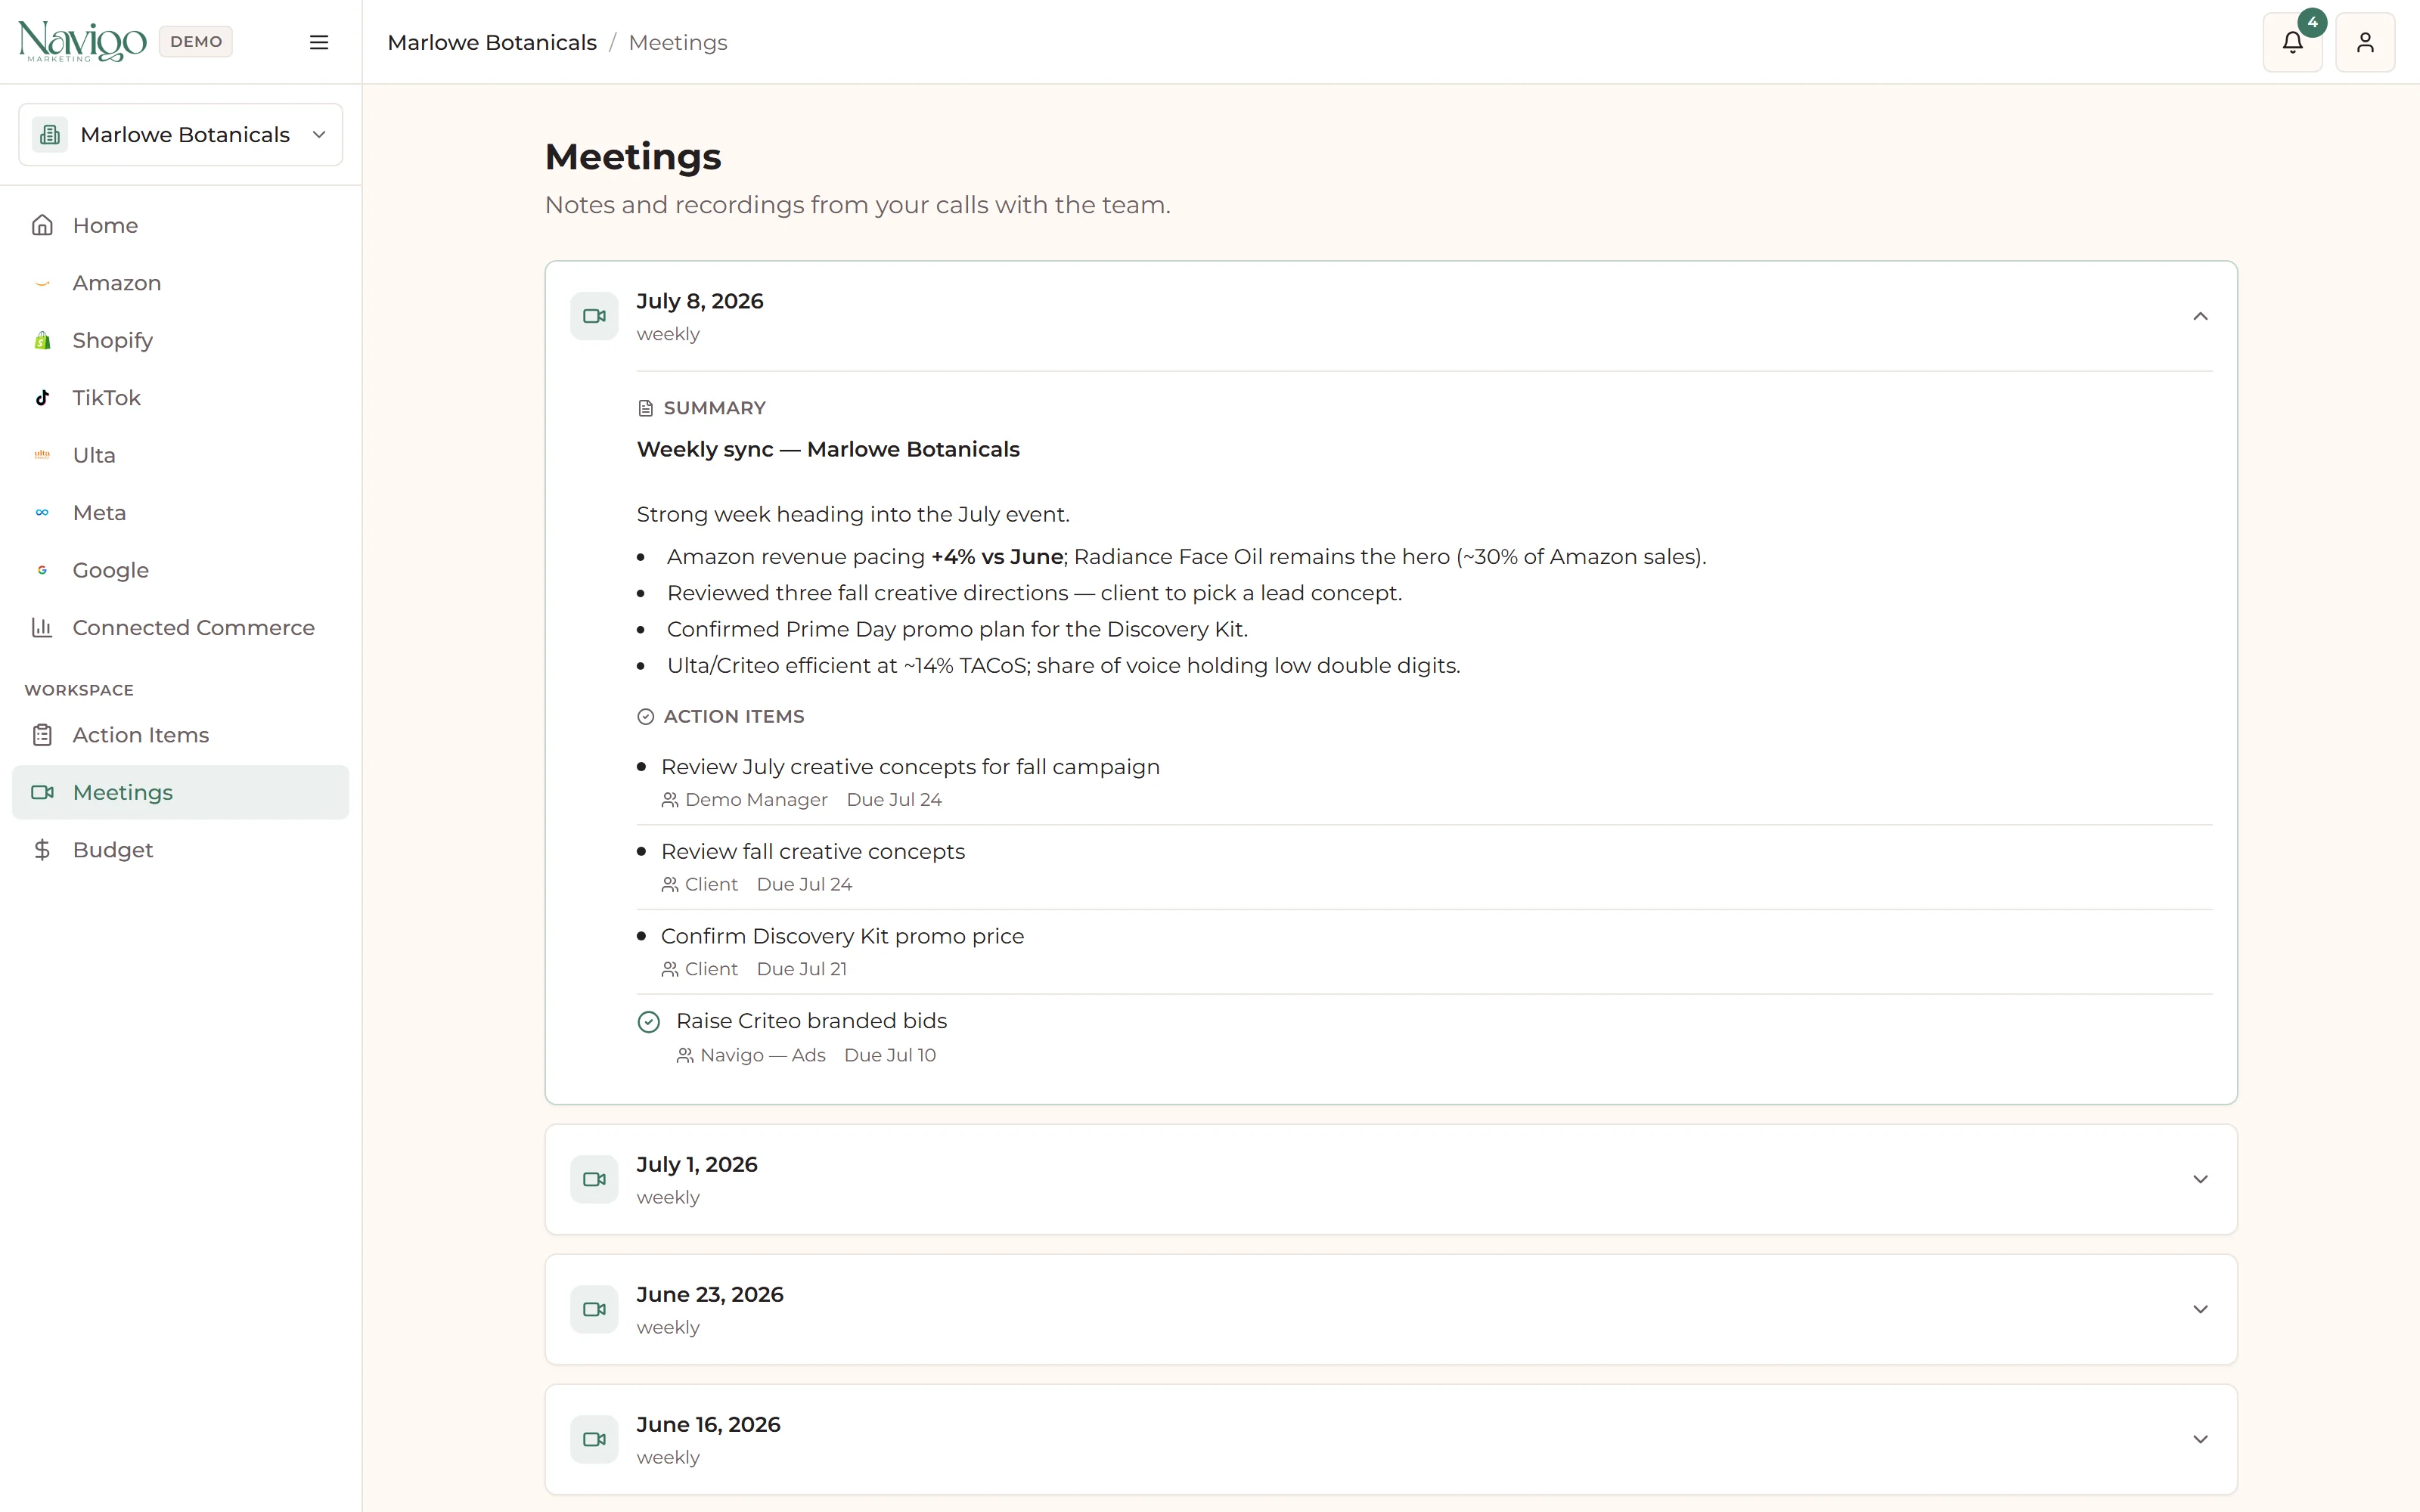Expand the June 16, 2026 meeting
Image resolution: width=2420 pixels, height=1512 pixels.
click(2200, 1439)
